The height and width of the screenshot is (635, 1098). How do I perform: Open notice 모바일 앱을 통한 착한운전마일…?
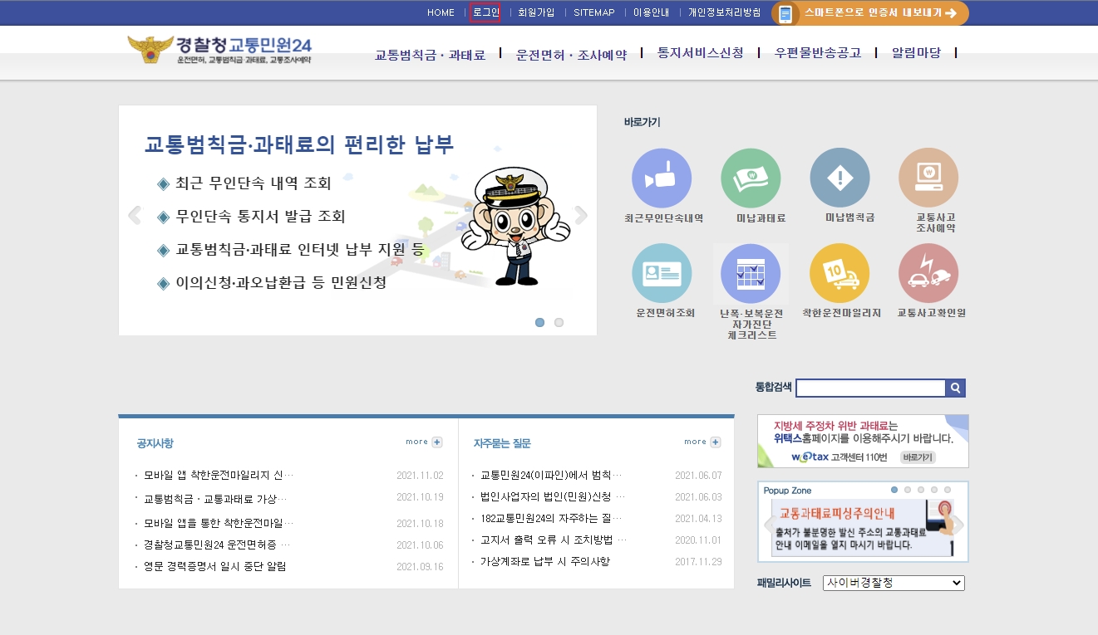(219, 524)
